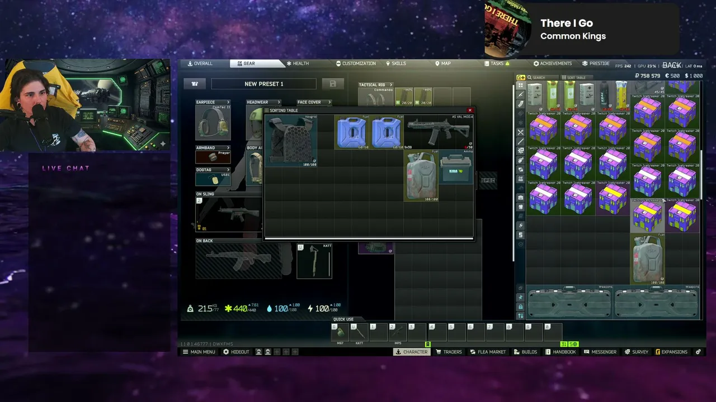The image size is (716, 402).
Task: Open the Customization tab
Action: (356, 64)
